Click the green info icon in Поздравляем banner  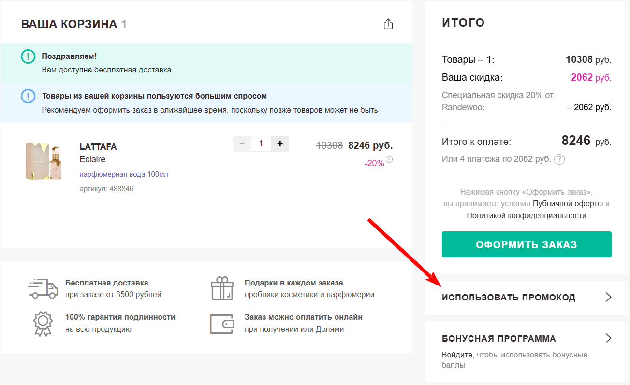click(28, 57)
